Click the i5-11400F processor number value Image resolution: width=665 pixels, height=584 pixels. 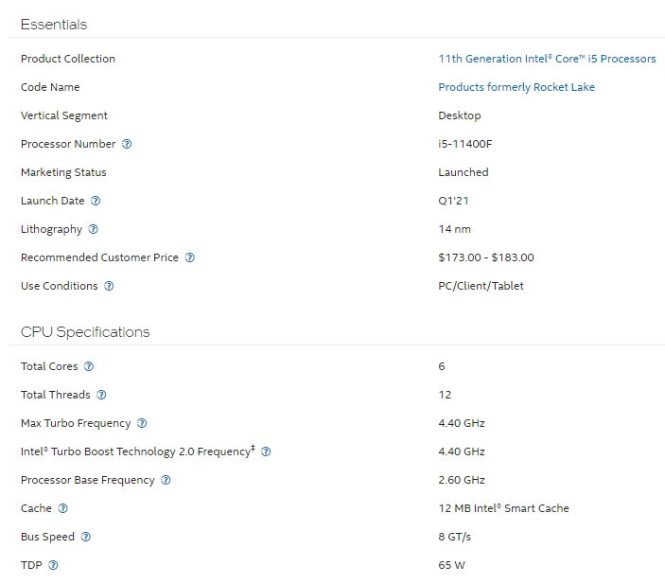coord(464,144)
